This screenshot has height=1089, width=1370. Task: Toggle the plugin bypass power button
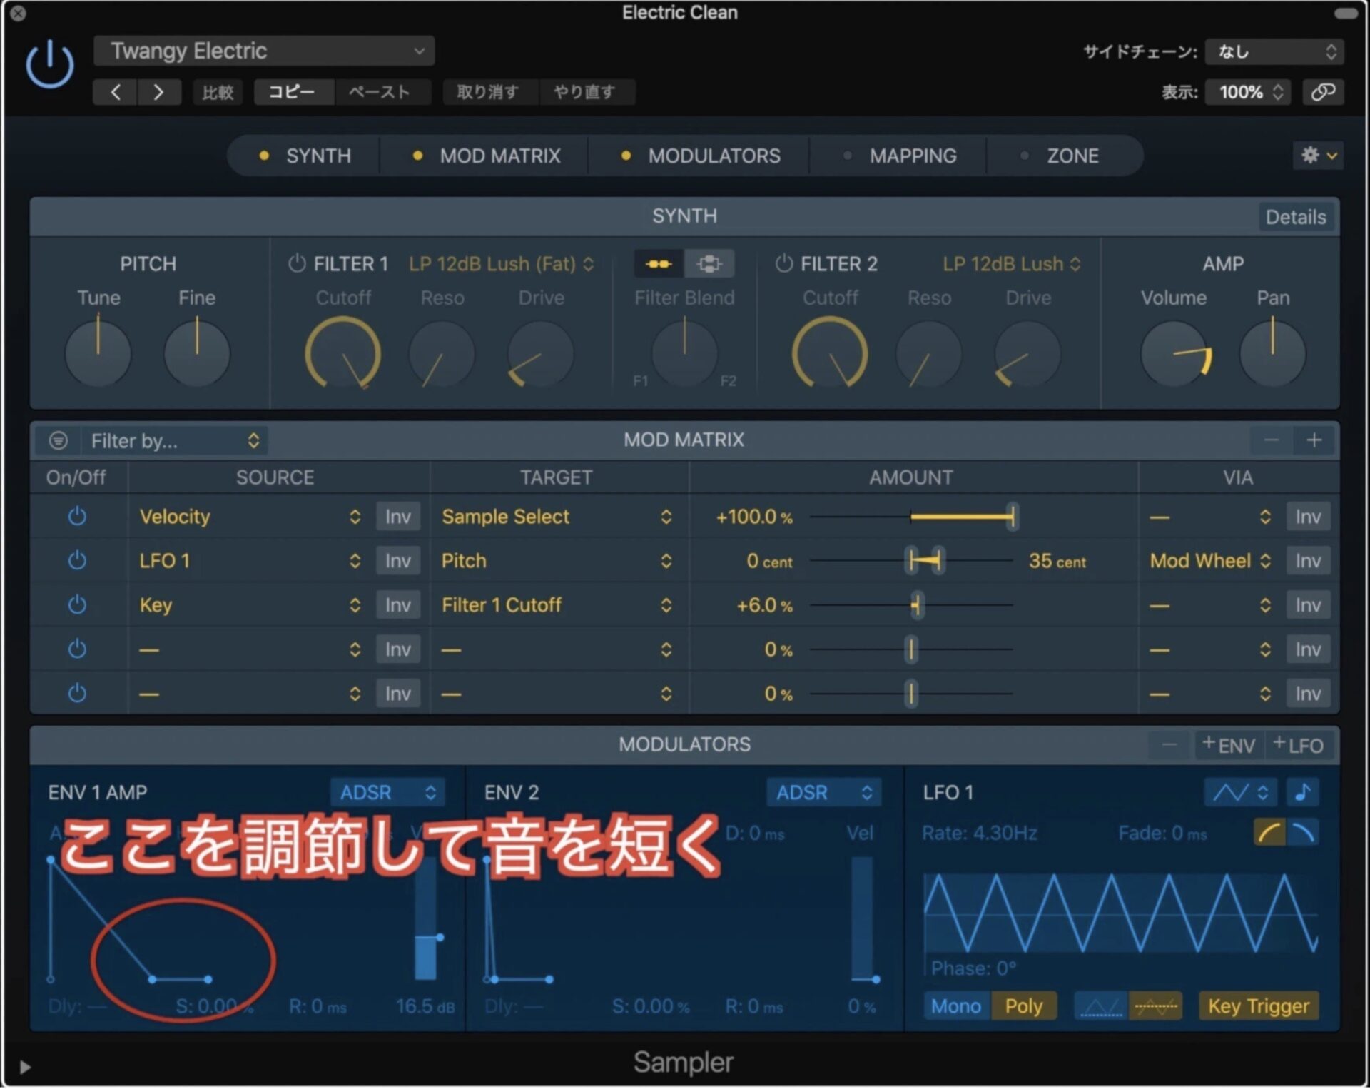[49, 64]
